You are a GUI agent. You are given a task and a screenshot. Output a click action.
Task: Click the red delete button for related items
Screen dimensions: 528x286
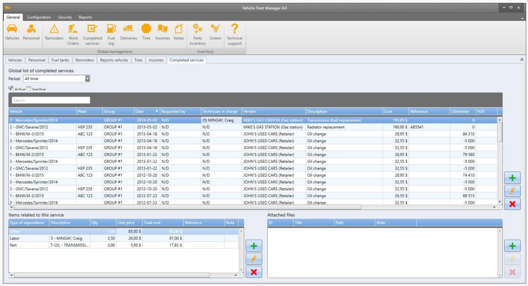tap(254, 272)
